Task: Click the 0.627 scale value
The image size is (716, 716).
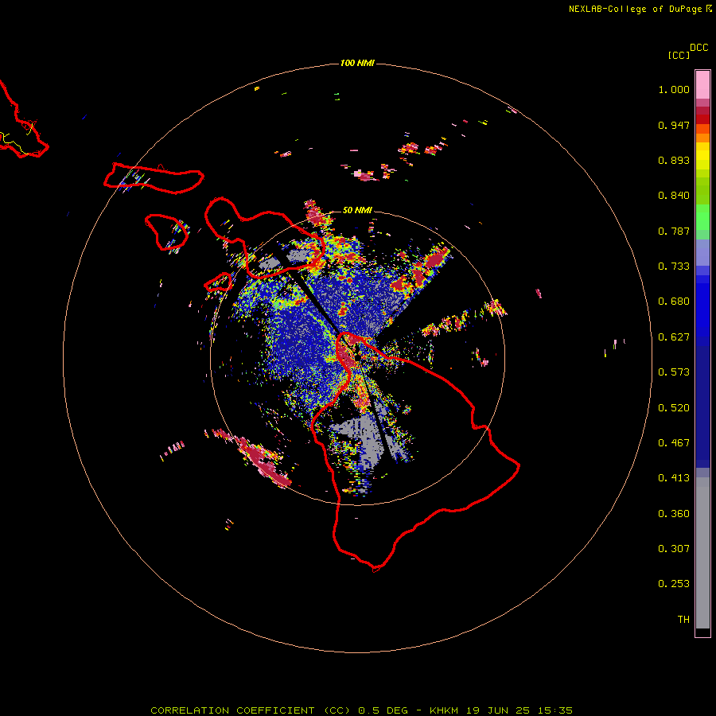Action: 674,337
